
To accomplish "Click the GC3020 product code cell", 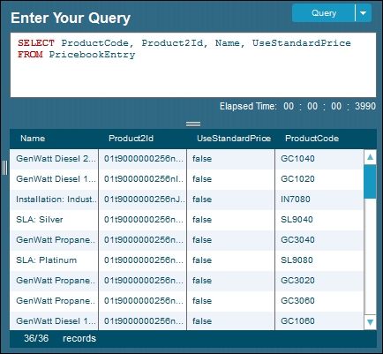I will pyautogui.click(x=319, y=281).
